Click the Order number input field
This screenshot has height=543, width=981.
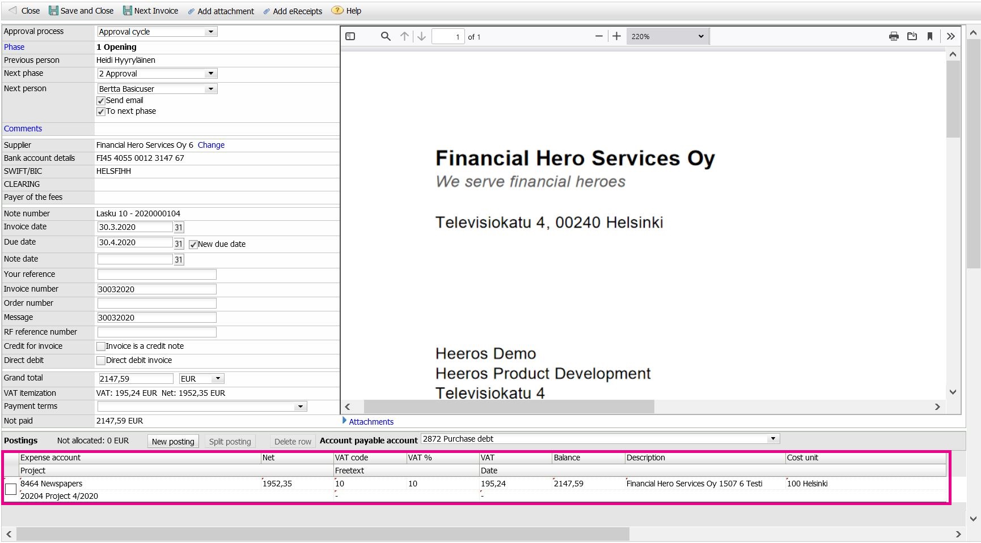tap(157, 303)
